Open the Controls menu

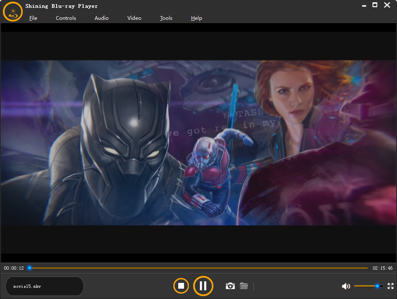(x=66, y=18)
